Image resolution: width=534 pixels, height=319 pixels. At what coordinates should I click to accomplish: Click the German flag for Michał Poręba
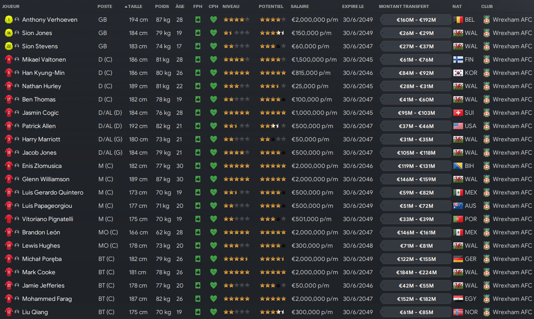(458, 259)
